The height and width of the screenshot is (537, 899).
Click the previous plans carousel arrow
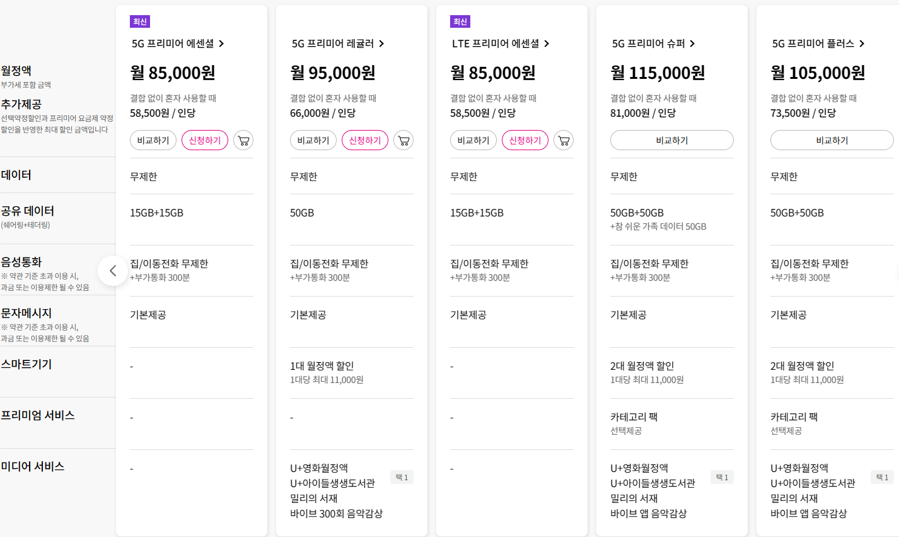point(113,271)
